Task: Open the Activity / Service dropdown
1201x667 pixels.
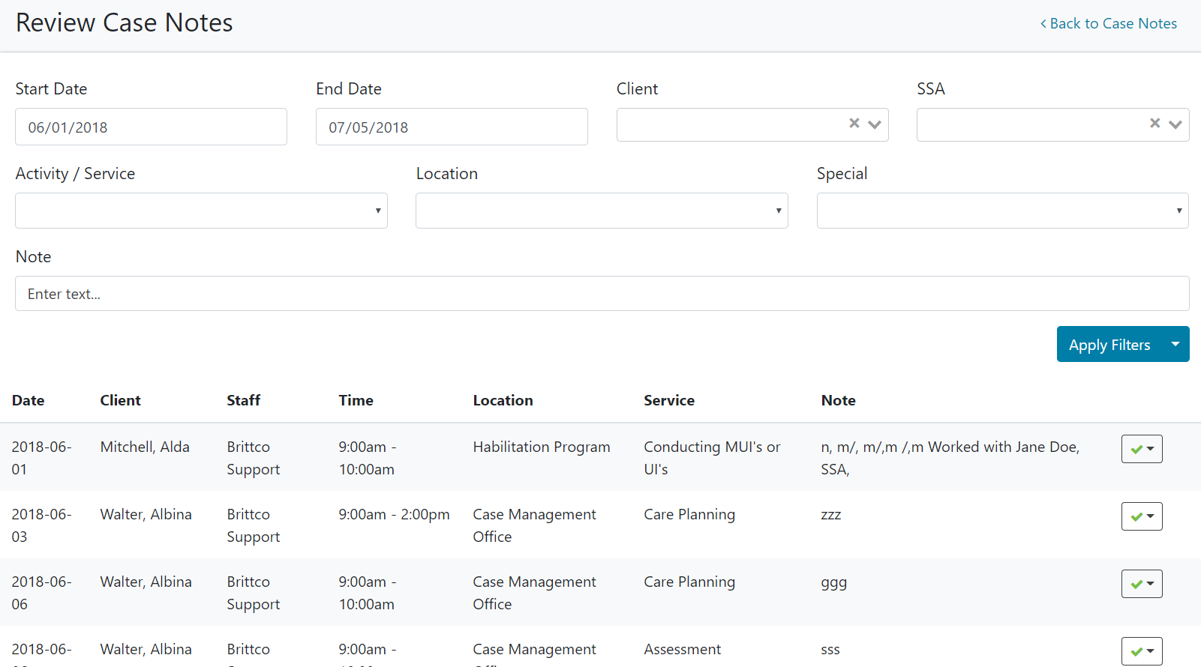Action: point(201,211)
